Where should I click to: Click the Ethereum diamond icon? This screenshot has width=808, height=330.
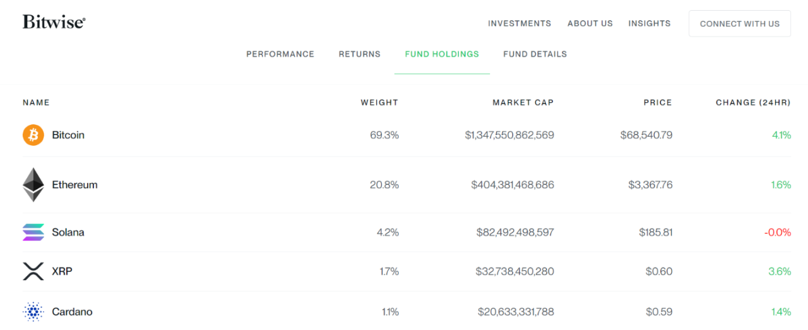click(33, 185)
